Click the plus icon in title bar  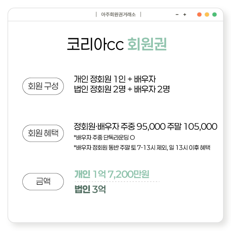185,15
